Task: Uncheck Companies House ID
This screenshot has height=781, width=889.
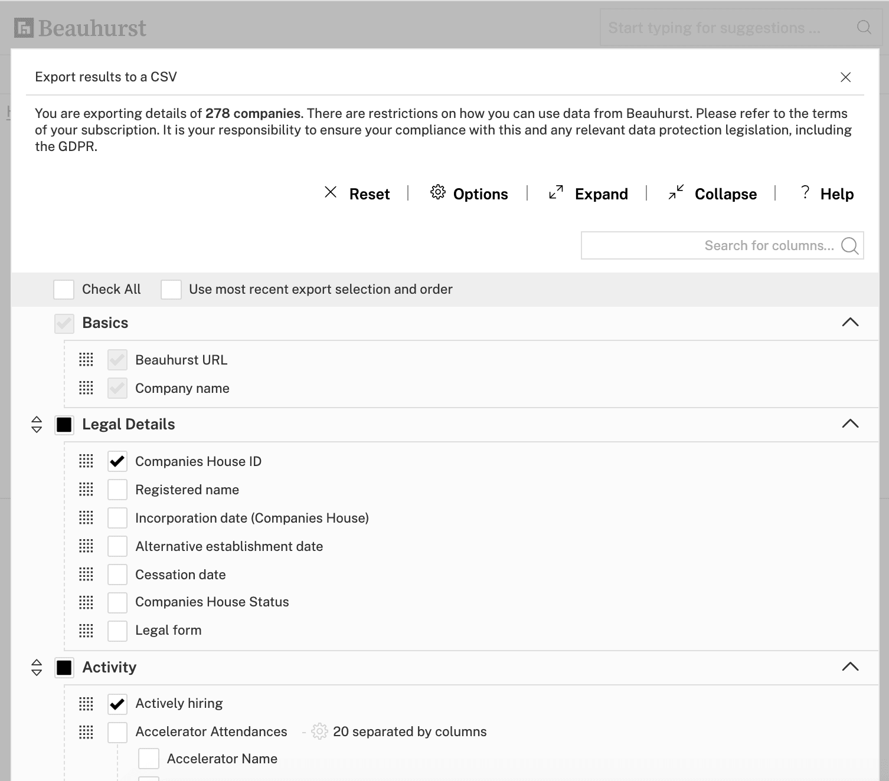Action: [x=117, y=461]
